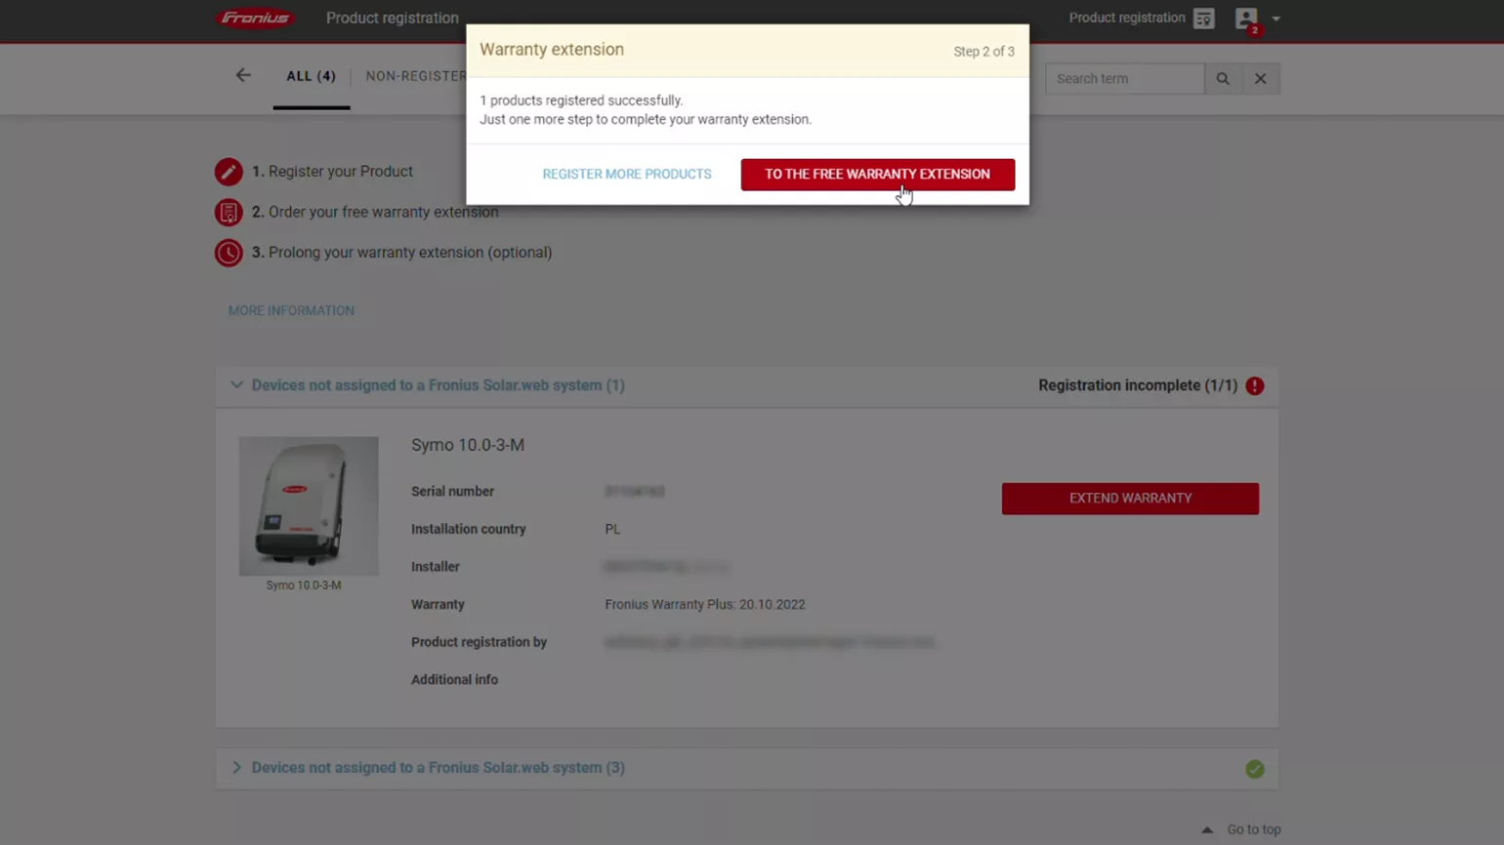Clear search with the X icon
Viewport: 1504px width, 845px height.
1261,79
